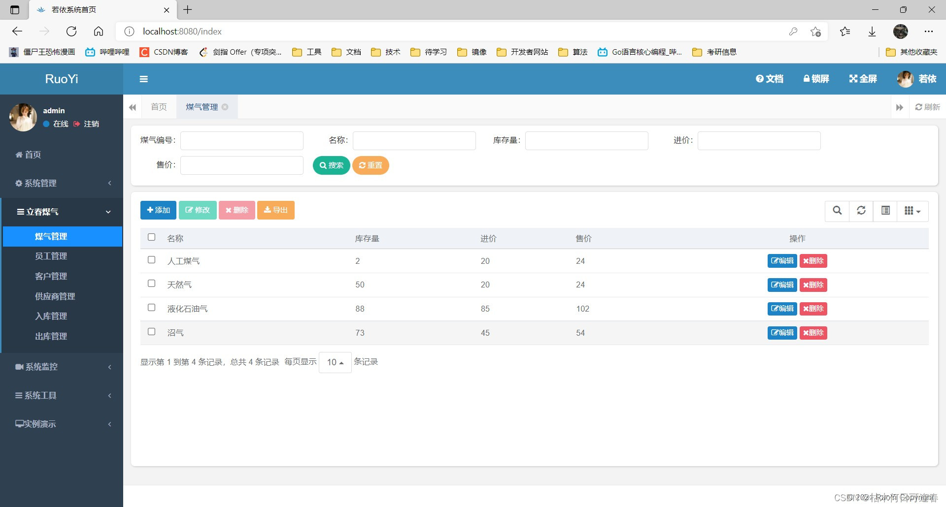This screenshot has height=507, width=946.
Task: Expand the 系统管理 sidebar menu
Action: (x=62, y=183)
